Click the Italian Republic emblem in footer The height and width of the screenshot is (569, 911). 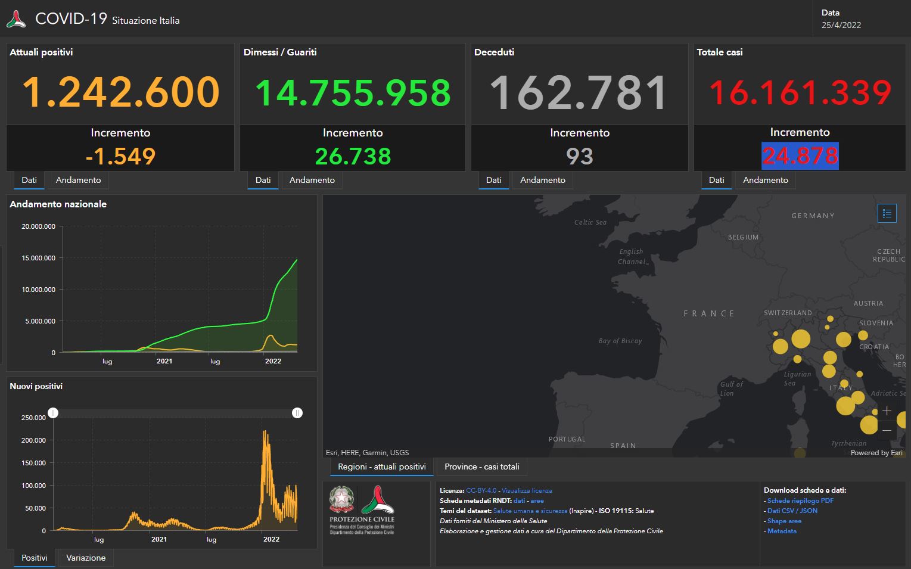pos(342,499)
